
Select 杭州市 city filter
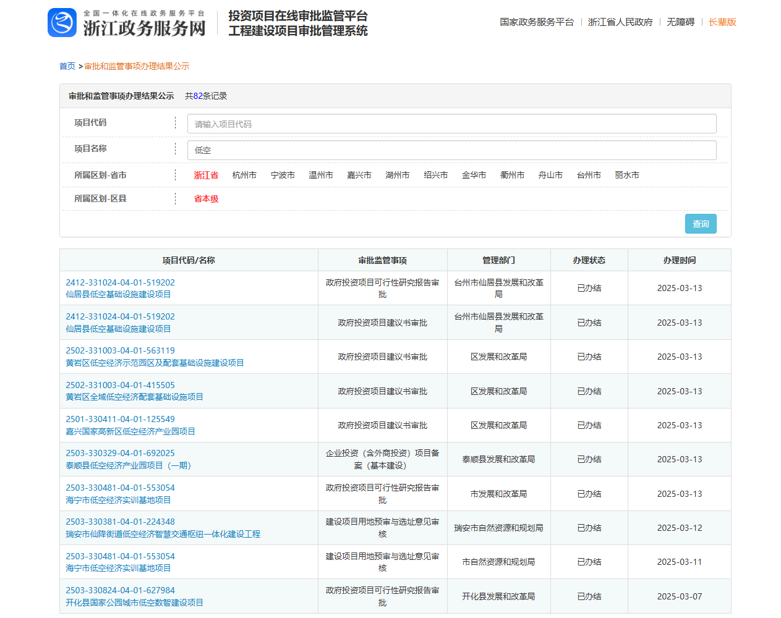[x=244, y=176]
